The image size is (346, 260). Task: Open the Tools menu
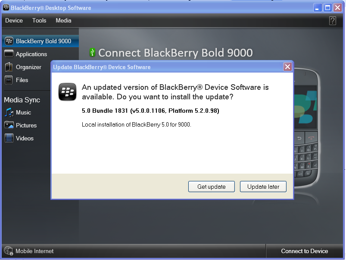click(39, 21)
